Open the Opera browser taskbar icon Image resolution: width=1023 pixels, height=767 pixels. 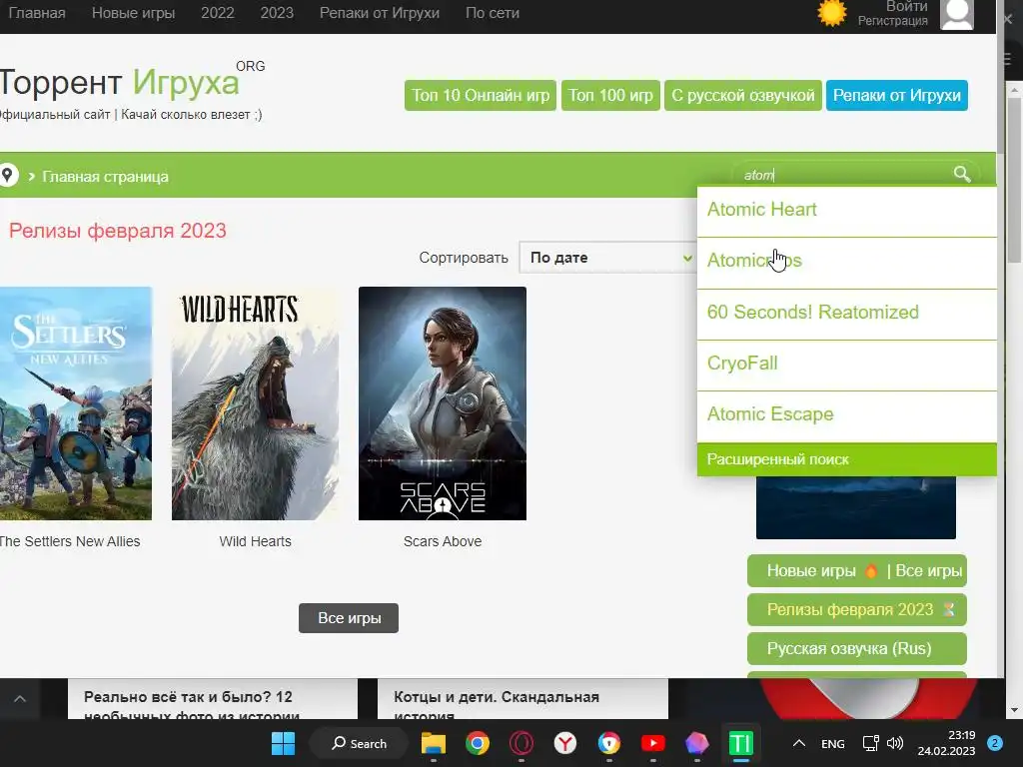pos(521,743)
